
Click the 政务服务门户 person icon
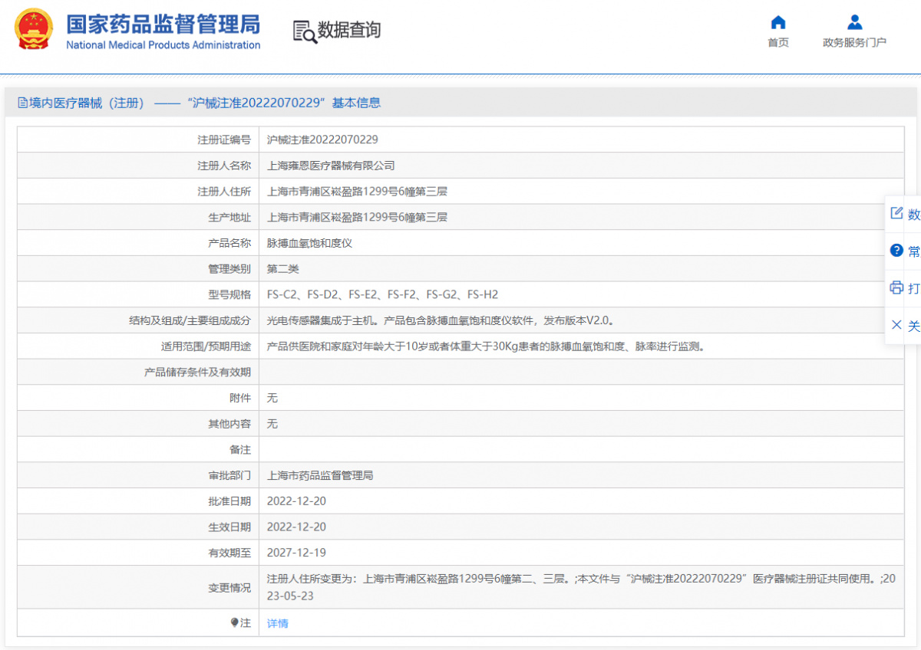click(854, 22)
